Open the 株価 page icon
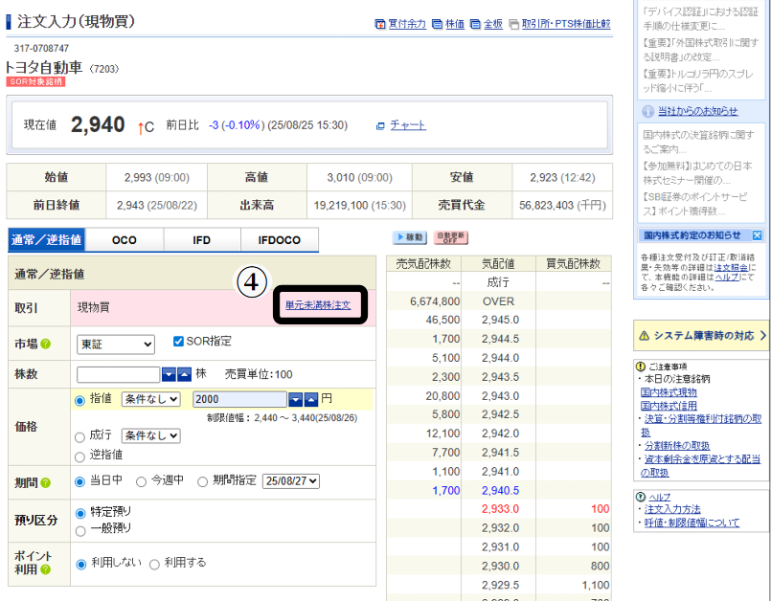The height and width of the screenshot is (601, 771). [x=438, y=24]
